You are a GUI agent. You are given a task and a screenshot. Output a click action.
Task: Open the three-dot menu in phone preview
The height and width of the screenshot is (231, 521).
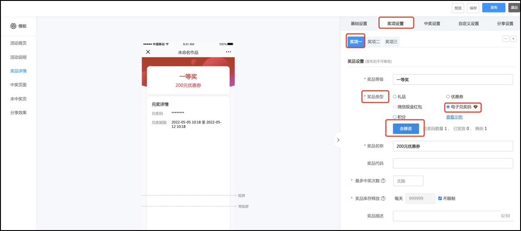pos(229,52)
